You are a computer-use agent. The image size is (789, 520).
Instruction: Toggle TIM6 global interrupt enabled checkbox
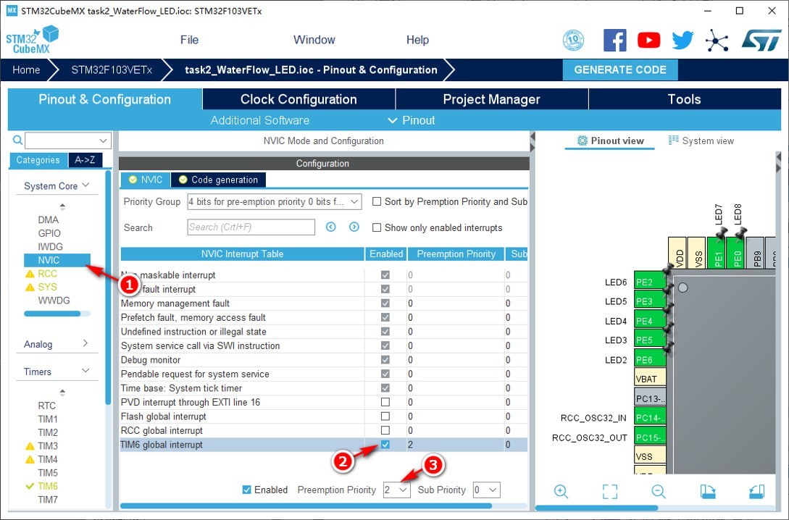(385, 445)
